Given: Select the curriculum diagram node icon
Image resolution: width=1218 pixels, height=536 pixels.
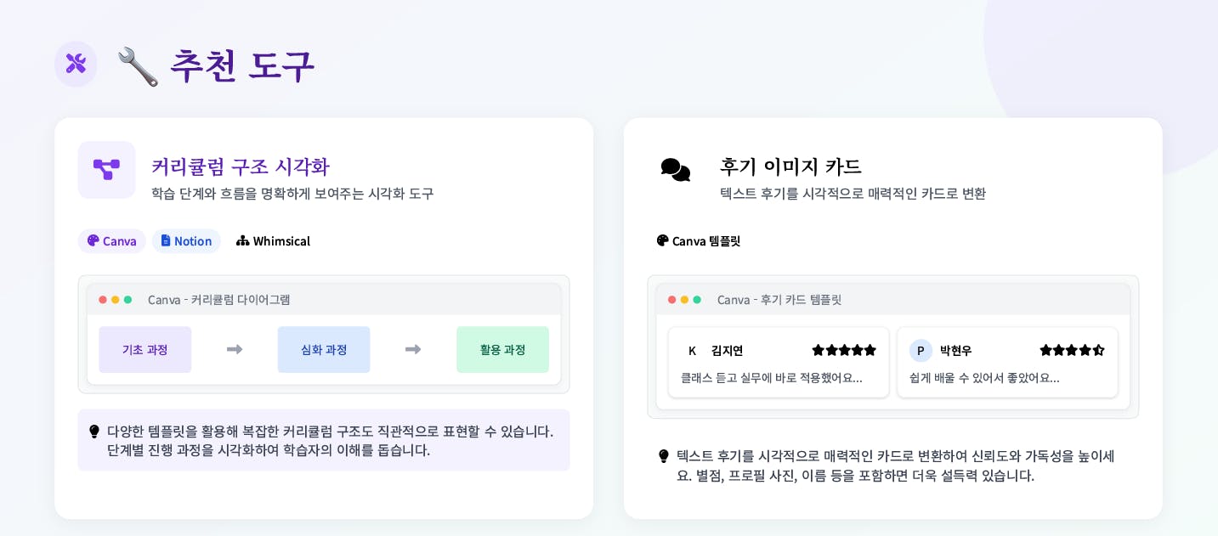Looking at the screenshot, I should click(106, 170).
